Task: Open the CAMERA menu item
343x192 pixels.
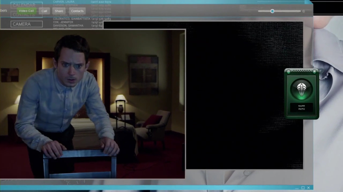Action: click(27, 24)
